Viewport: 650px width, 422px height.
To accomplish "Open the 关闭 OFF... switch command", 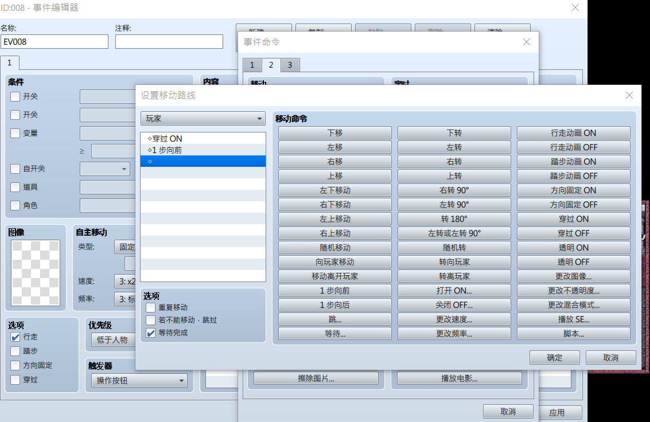I will coord(454,305).
